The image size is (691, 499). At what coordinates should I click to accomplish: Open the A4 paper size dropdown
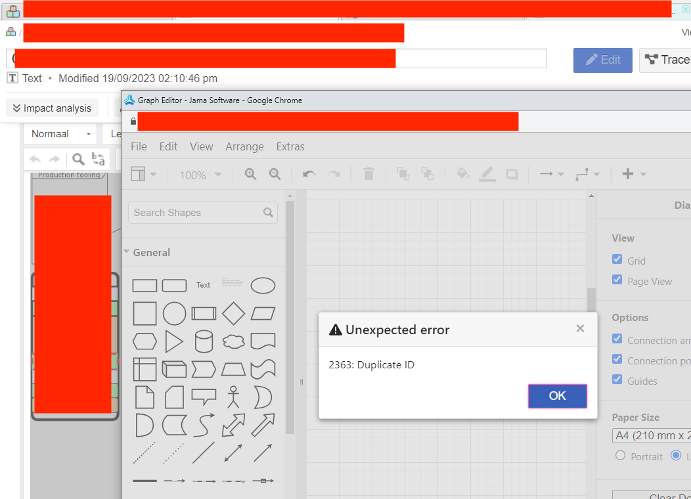pos(651,435)
